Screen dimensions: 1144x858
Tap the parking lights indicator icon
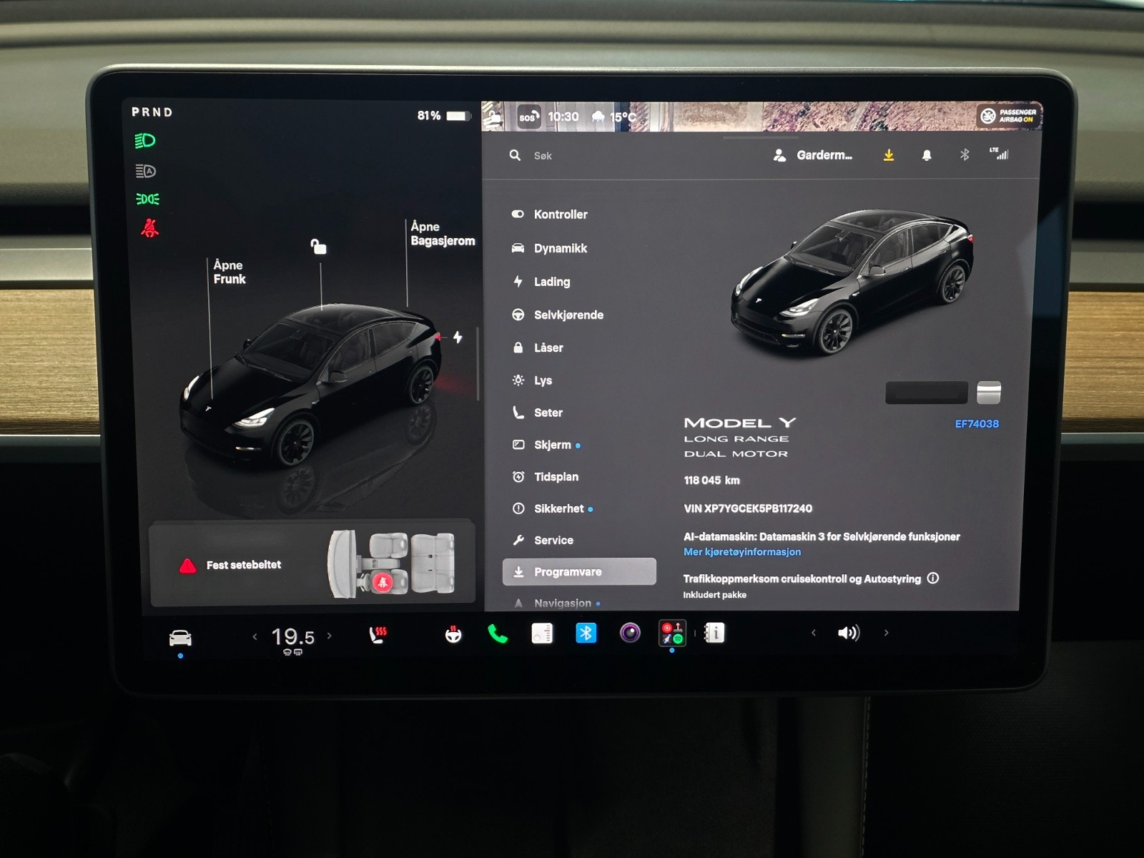pos(148,199)
